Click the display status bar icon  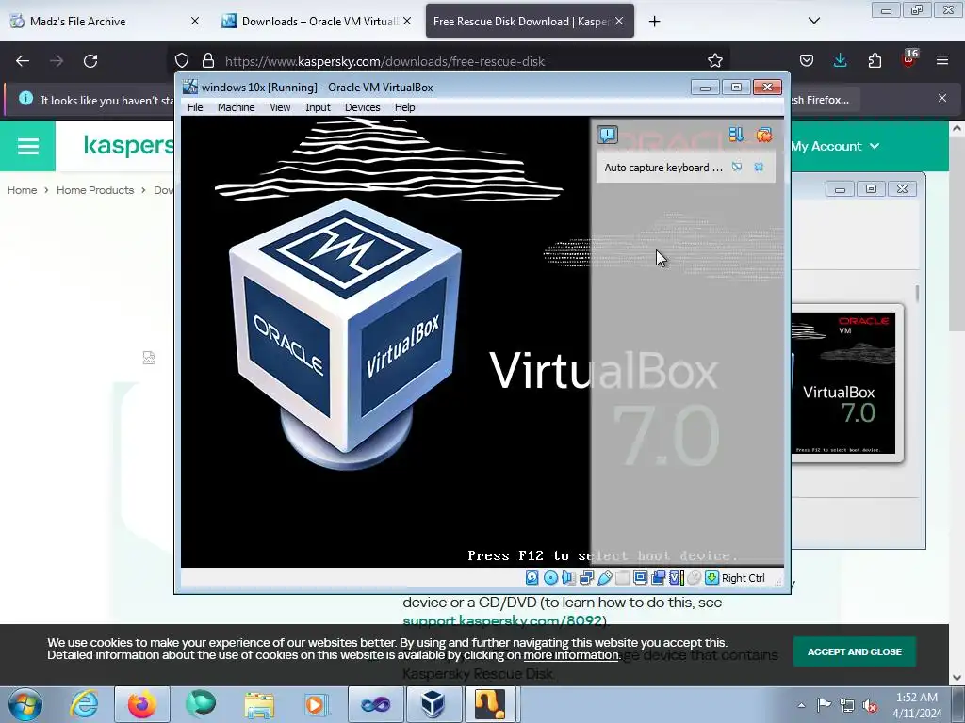[x=641, y=578]
